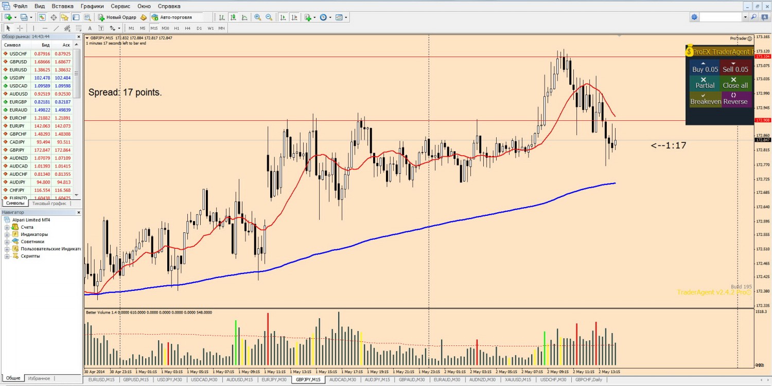The width and height of the screenshot is (772, 386).
Task: Click the Partial close button
Action: pyautogui.click(x=705, y=83)
